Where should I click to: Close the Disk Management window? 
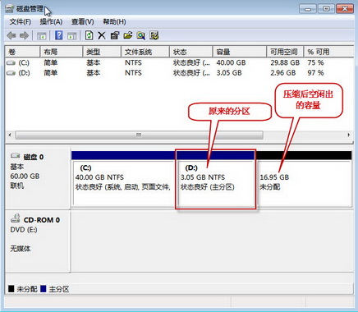[x=345, y=9]
